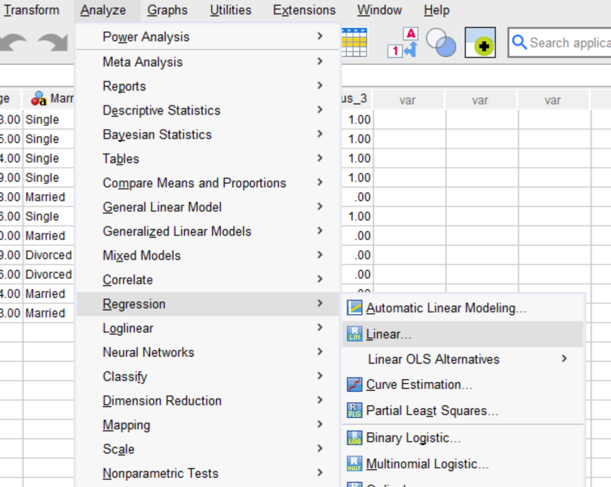This screenshot has width=611, height=487.
Task: Click the Partial Least Squares PLS icon
Action: point(354,410)
